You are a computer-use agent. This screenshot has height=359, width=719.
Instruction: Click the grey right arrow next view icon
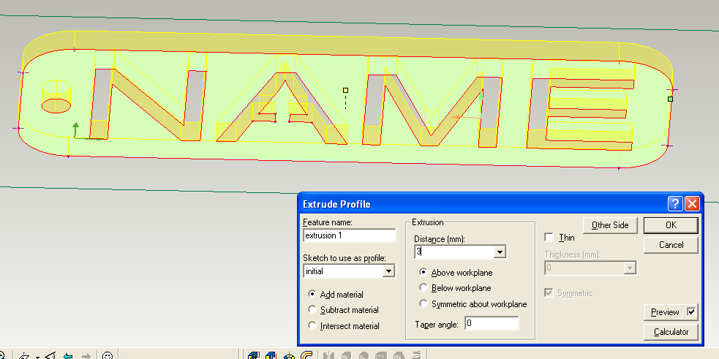(86, 356)
